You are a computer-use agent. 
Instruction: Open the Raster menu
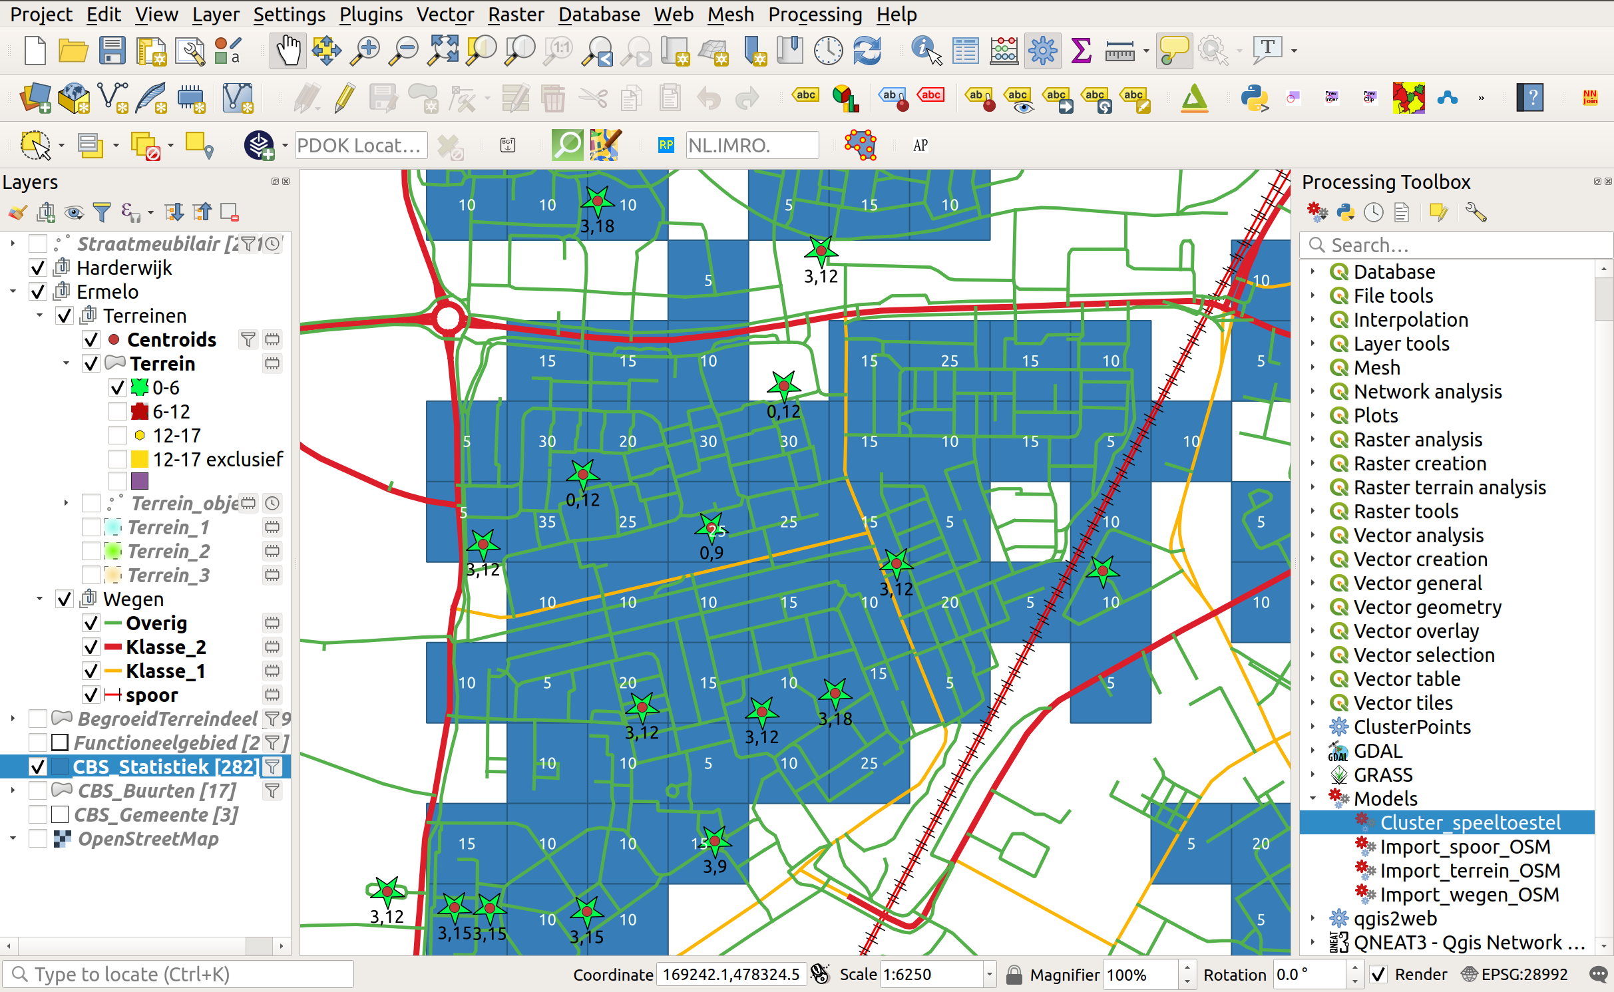pos(516,14)
